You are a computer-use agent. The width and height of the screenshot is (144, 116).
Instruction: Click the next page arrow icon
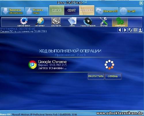(x=125, y=30)
